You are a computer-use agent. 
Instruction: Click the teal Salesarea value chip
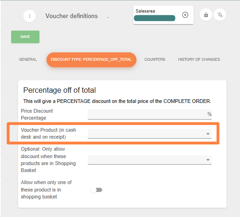click(155, 18)
